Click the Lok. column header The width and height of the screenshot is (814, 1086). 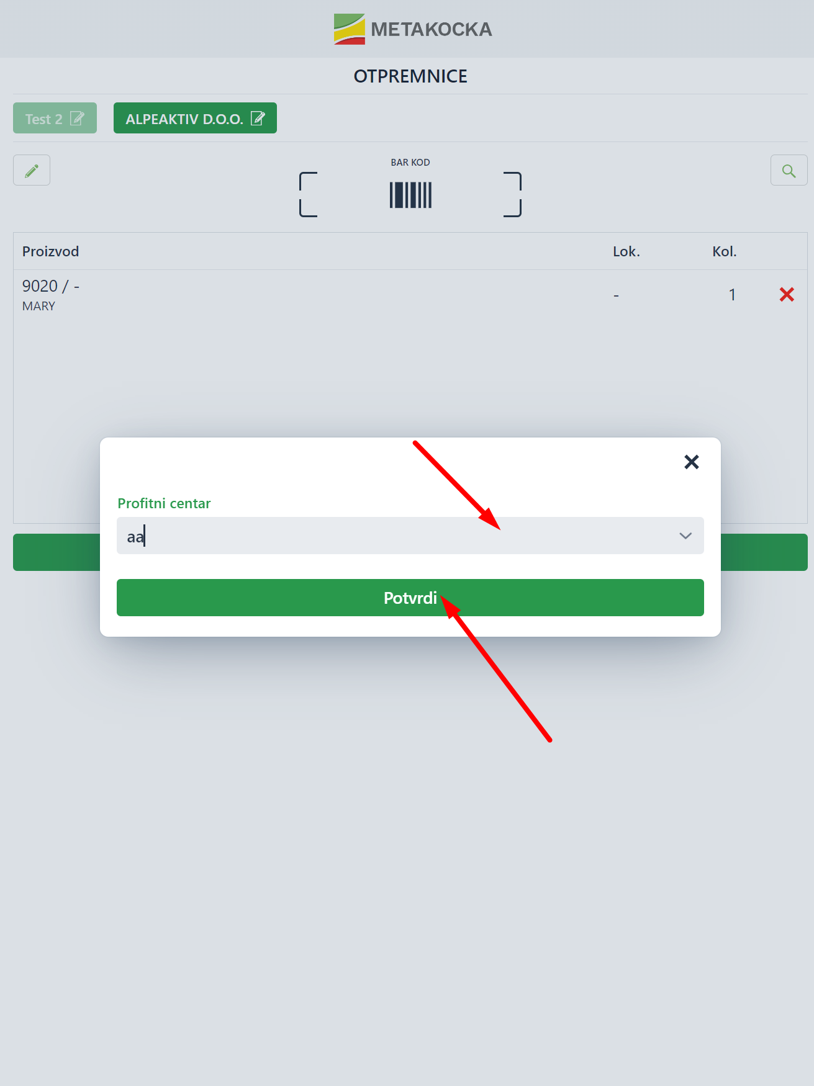626,251
